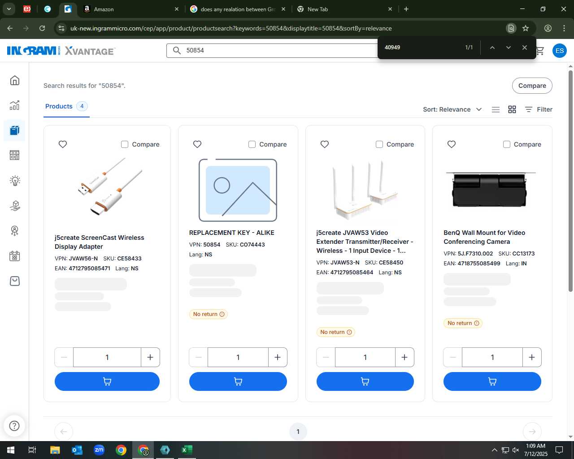Open BenQ Wall Mount for Video Conferencing title
Viewport: 574px width, 459px height.
(x=484, y=237)
